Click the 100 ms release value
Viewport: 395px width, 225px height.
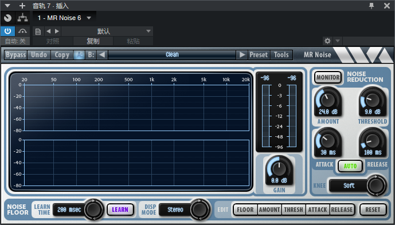[x=373, y=152]
